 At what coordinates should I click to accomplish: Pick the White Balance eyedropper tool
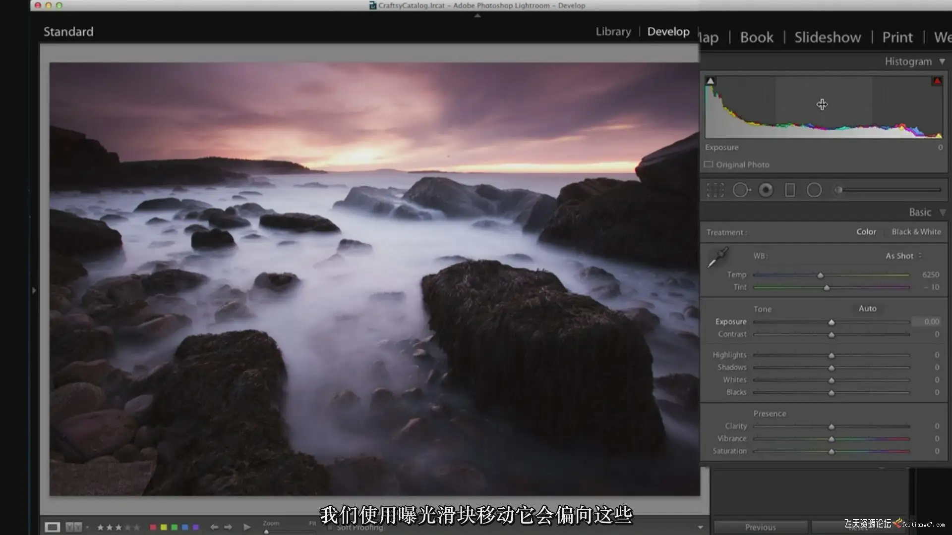(x=717, y=257)
